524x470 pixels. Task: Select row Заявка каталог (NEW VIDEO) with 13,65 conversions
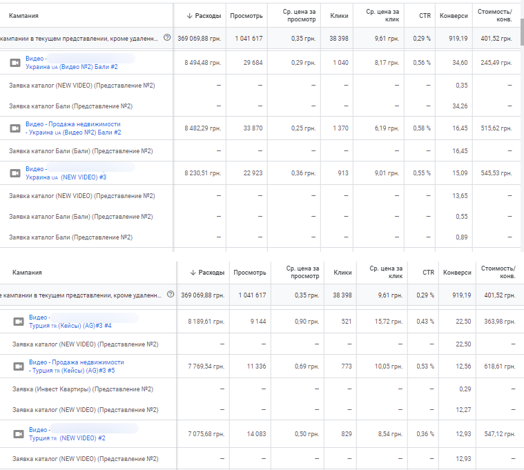tap(260, 196)
